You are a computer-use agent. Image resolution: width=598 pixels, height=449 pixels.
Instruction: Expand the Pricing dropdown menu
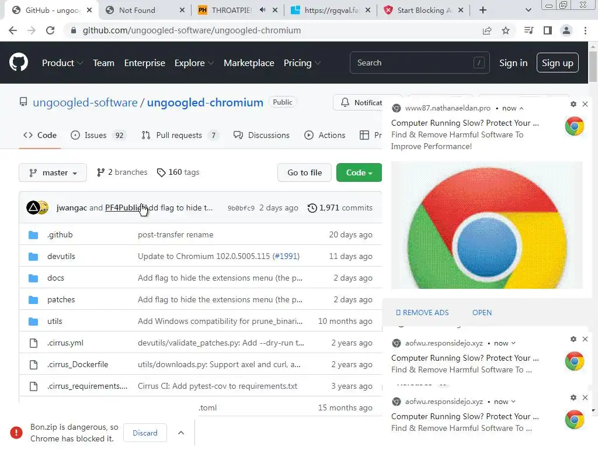coord(302,63)
